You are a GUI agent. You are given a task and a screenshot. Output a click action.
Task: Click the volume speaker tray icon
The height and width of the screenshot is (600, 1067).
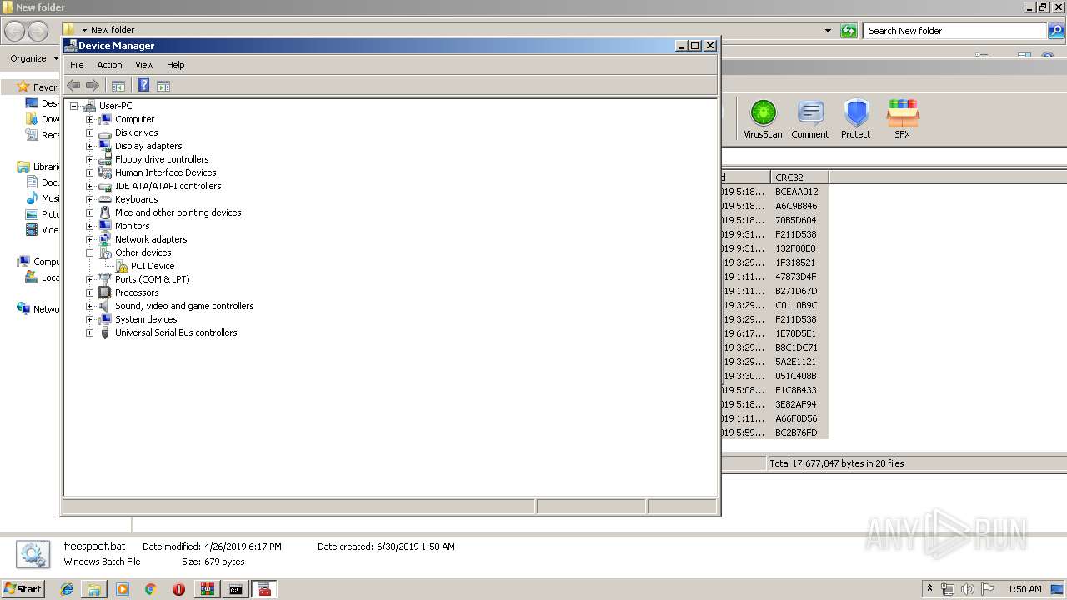968,589
